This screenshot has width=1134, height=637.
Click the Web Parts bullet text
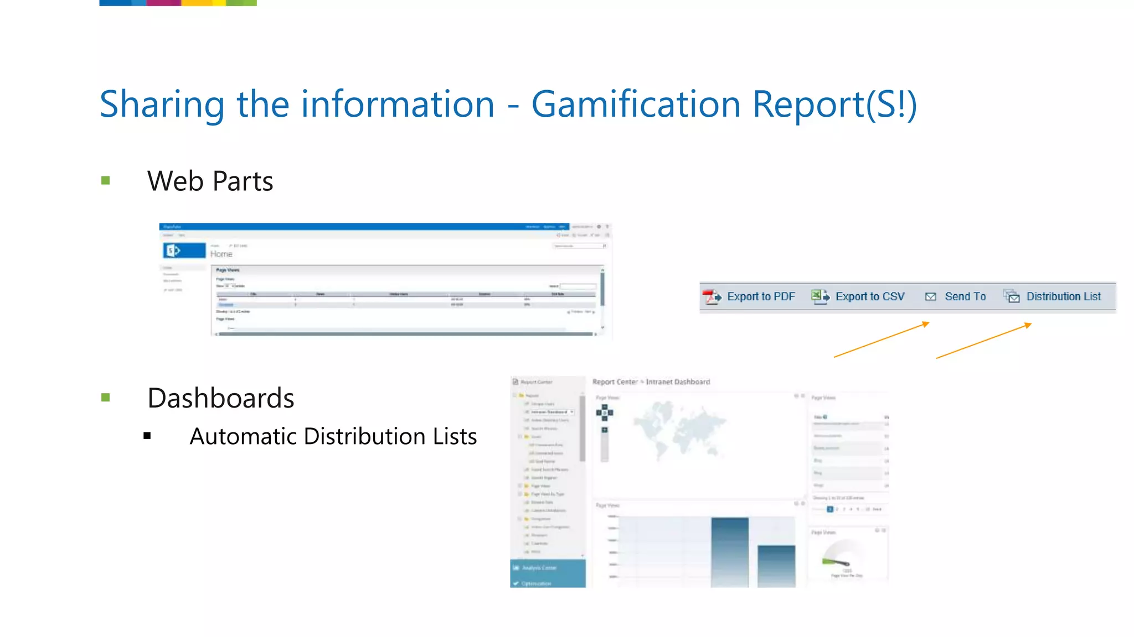pyautogui.click(x=210, y=181)
